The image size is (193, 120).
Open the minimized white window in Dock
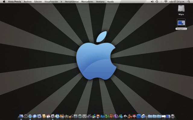click(x=163, y=116)
